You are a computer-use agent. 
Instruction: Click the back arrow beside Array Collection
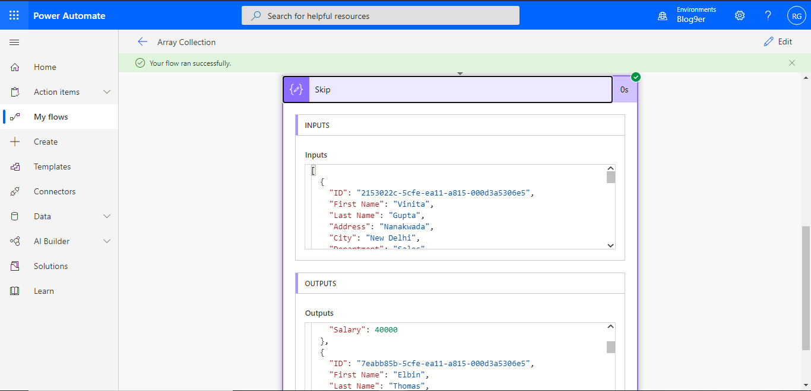point(142,41)
